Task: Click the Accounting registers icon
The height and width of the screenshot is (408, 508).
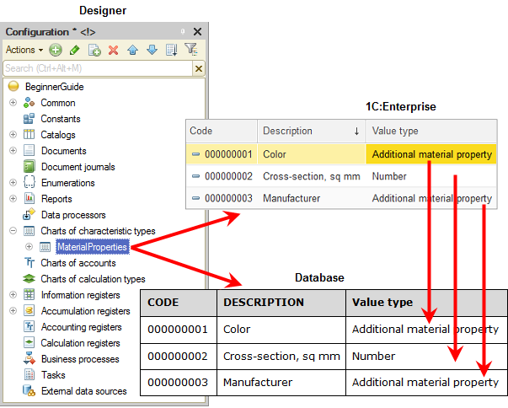Action: click(29, 326)
